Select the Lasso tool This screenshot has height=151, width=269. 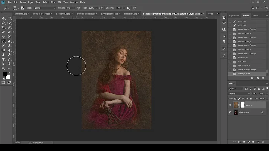tap(3, 22)
